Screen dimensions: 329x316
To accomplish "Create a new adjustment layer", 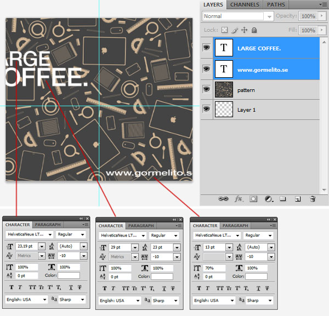I will point(269,199).
